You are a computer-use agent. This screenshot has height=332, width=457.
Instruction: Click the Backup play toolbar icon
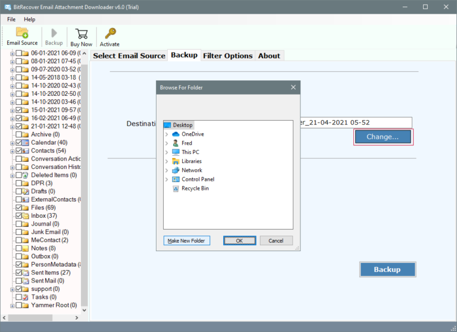[x=54, y=33]
